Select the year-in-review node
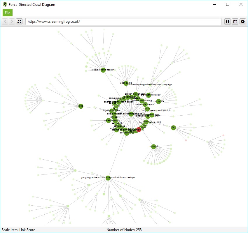The image size is (248, 233). (148, 95)
